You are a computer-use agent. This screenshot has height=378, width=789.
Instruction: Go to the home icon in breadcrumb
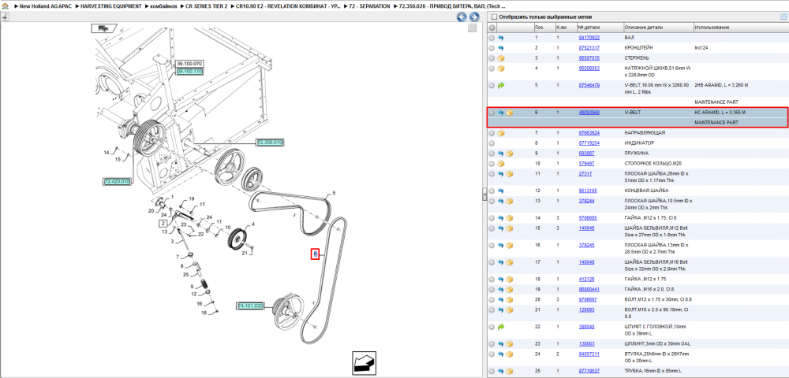[5, 6]
